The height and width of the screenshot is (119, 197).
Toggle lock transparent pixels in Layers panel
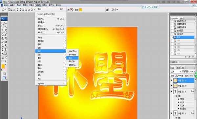pyautogui.click(x=176, y=76)
